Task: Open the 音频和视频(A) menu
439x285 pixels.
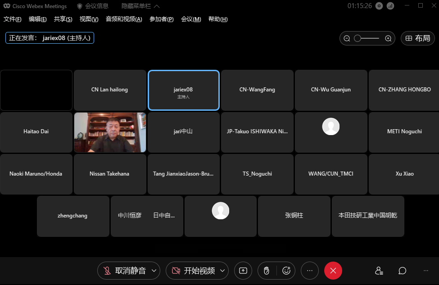Action: click(124, 19)
